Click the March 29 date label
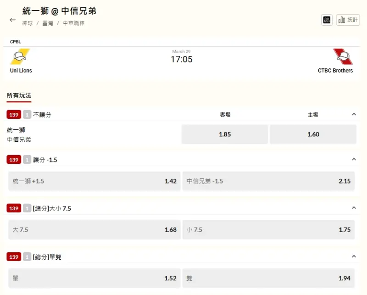The height and width of the screenshot is (295, 367). [x=181, y=51]
